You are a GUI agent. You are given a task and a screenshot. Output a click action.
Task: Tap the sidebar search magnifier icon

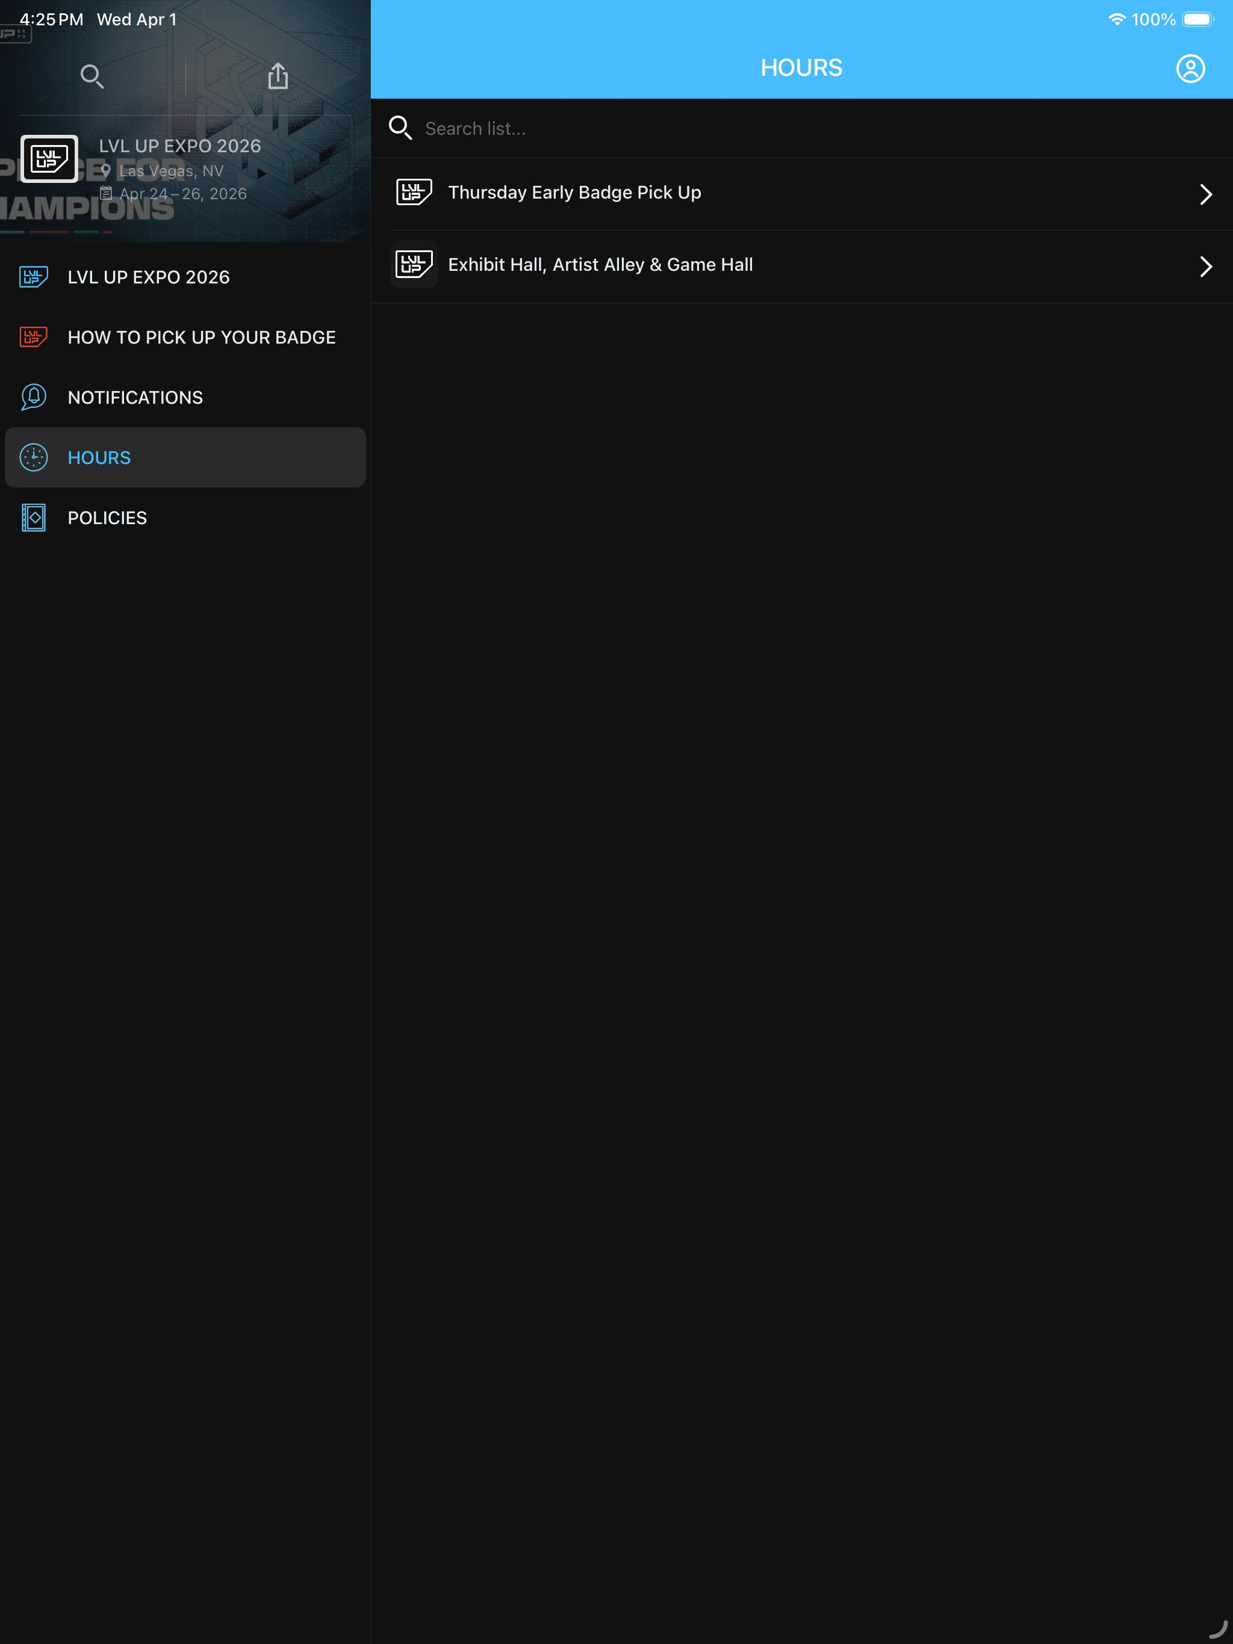coord(92,76)
